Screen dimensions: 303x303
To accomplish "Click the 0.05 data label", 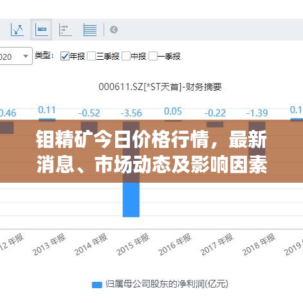I will click(x=173, y=111).
